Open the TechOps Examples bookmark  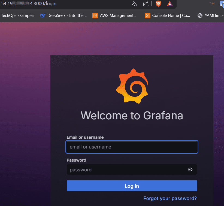coord(18,16)
